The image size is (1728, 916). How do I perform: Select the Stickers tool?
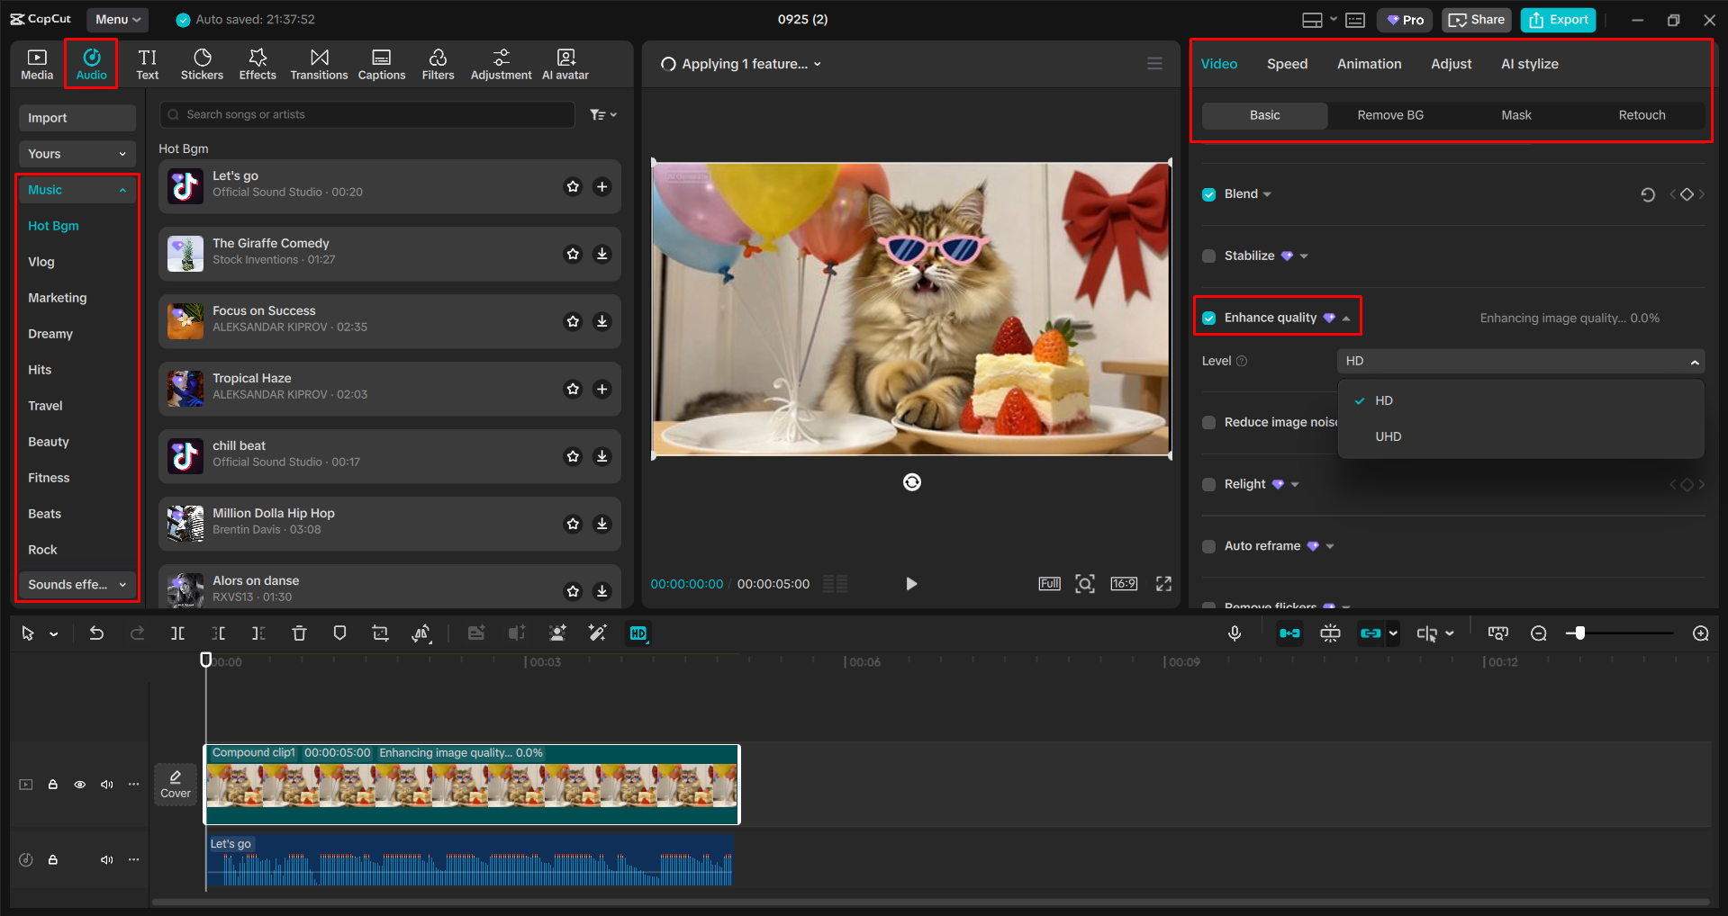coord(202,63)
